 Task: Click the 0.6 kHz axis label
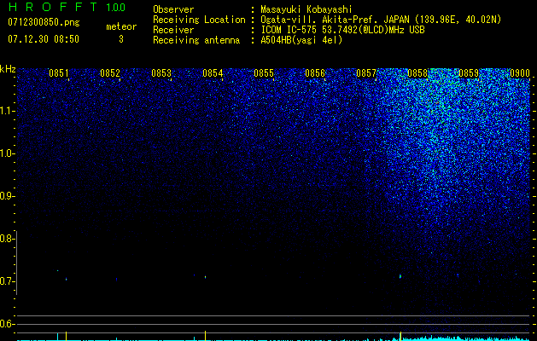coord(7,324)
